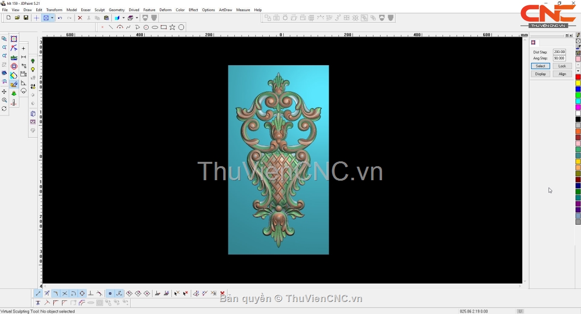
Task: Click the eye view icon in left toolbar
Action: (x=4, y=73)
